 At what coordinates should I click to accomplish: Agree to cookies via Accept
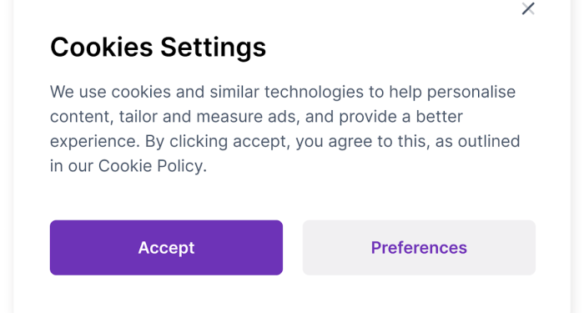click(166, 247)
